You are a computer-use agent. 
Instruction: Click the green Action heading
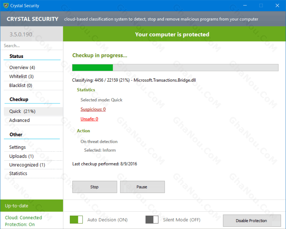click(x=83, y=131)
